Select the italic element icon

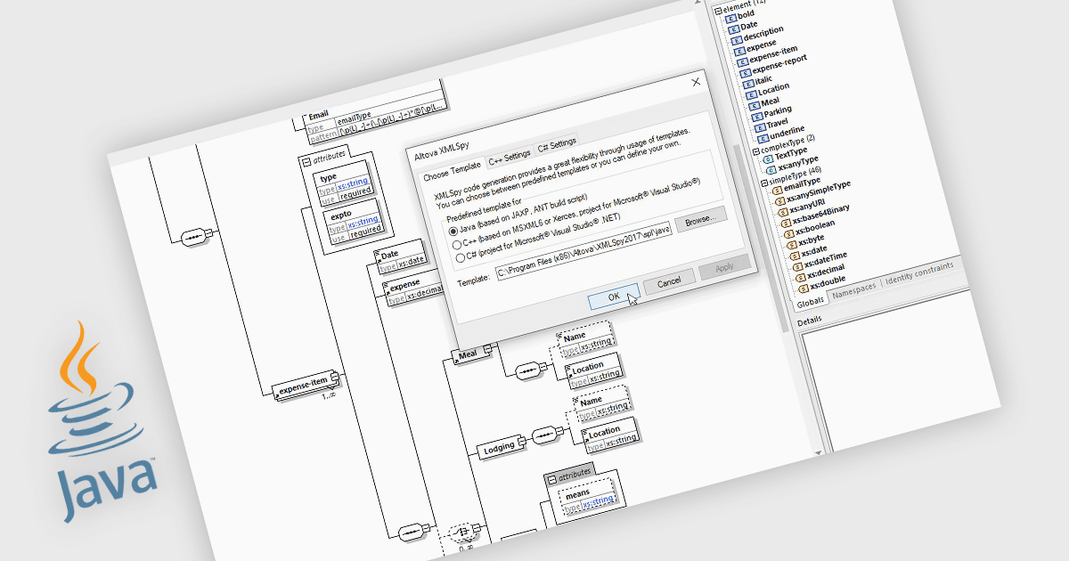coord(747,86)
